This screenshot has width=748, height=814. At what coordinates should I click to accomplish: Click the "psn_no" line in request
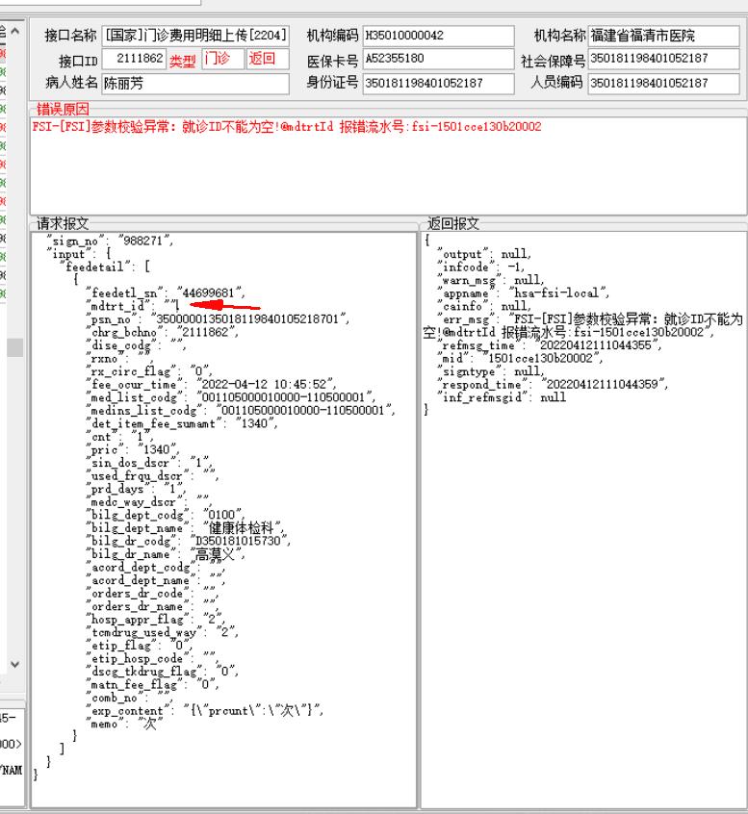point(218,318)
